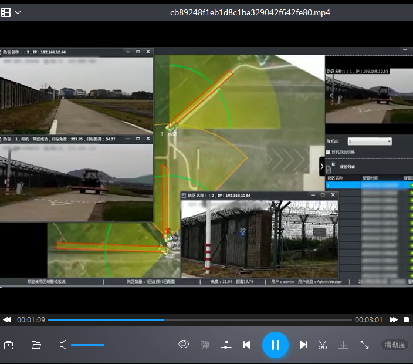Click the 清晰度 quality button
The height and width of the screenshot is (364, 413).
[x=394, y=345]
